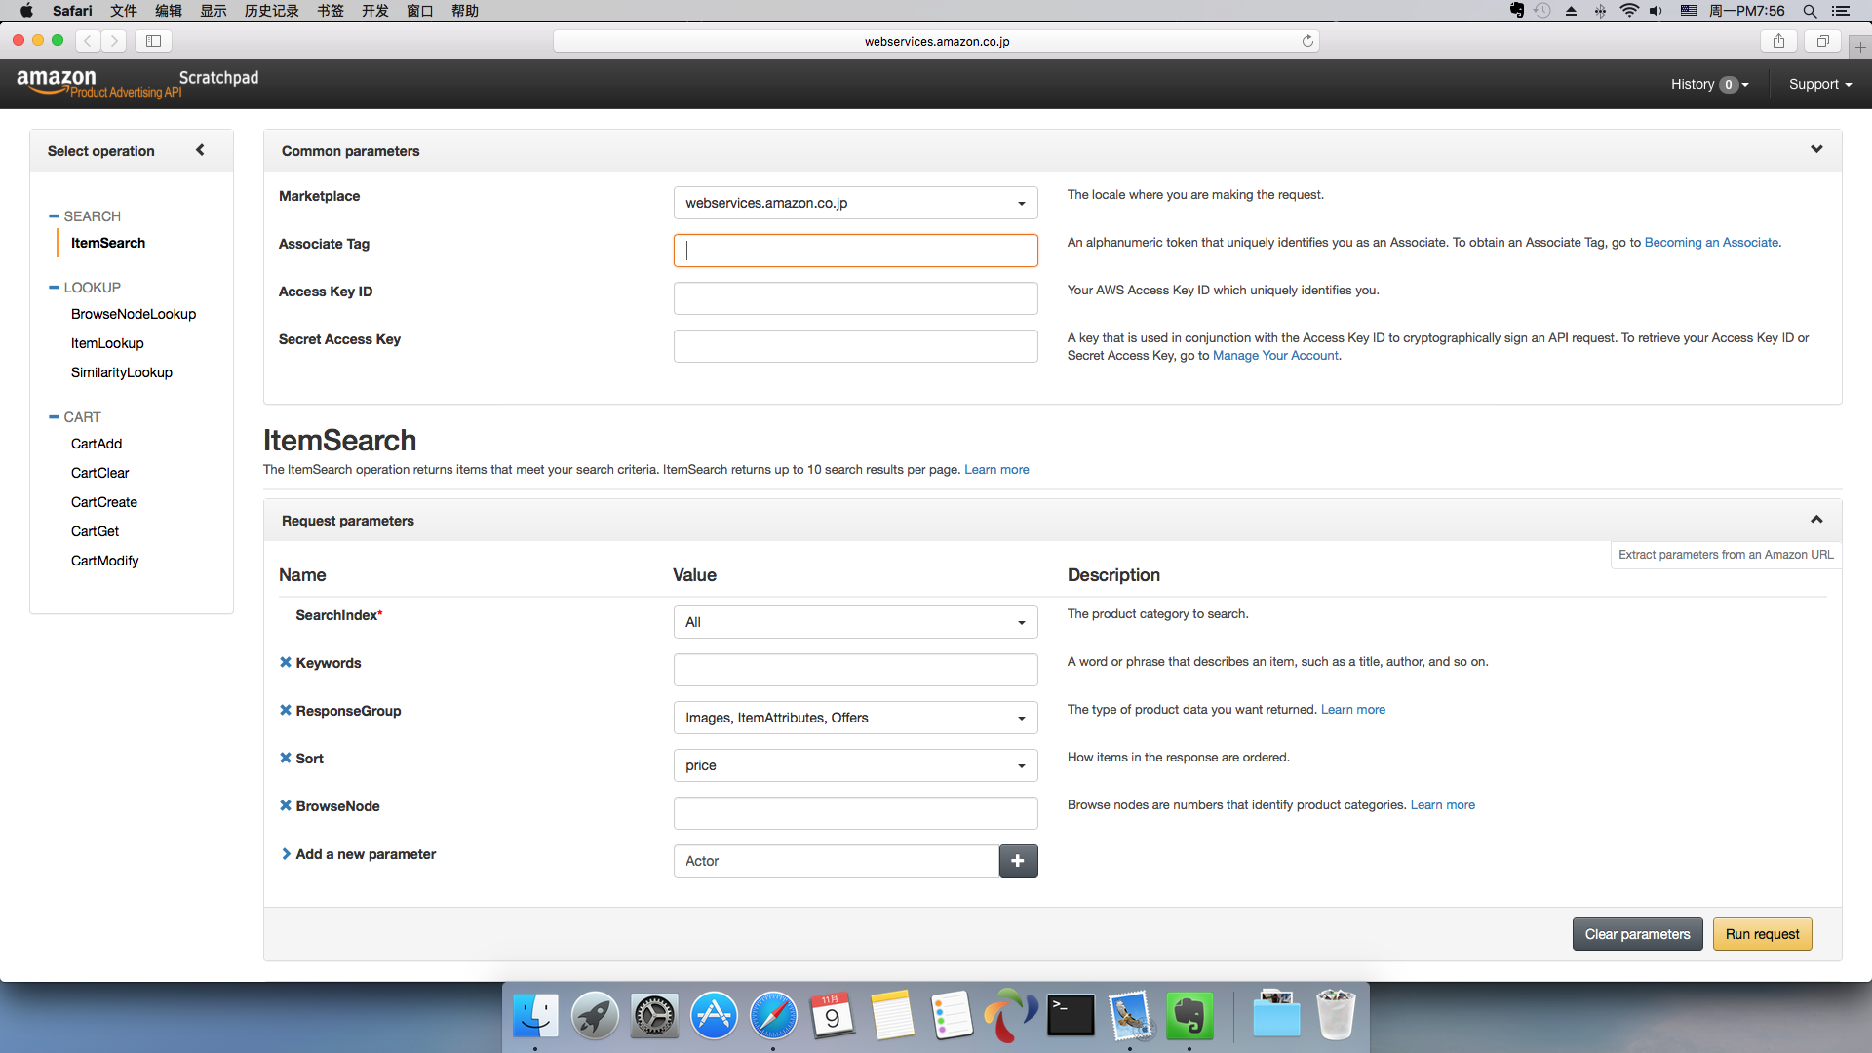
Task: Open a new Safari tab
Action: click(x=1860, y=47)
